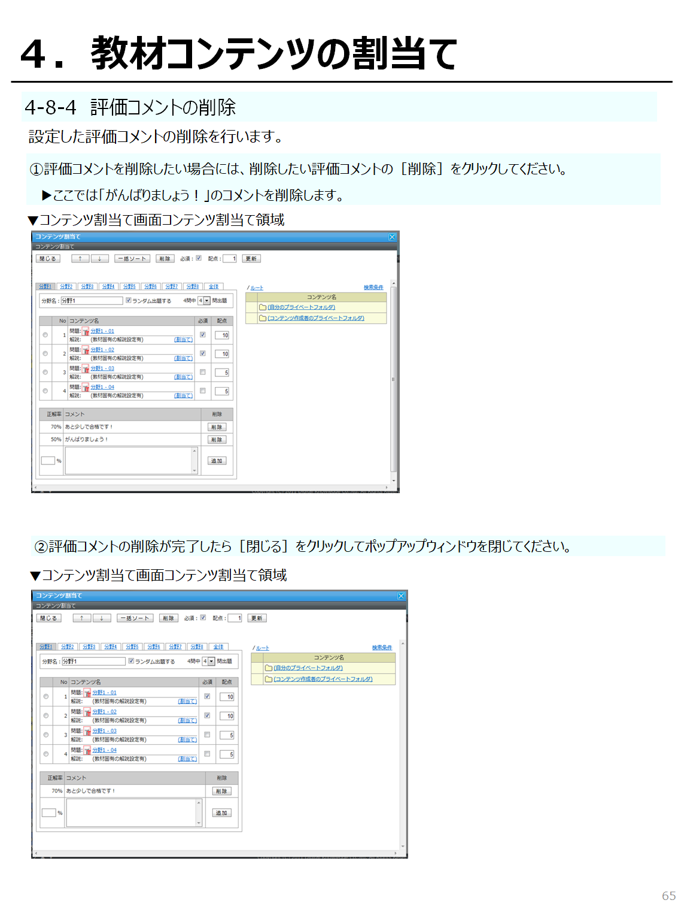Click the コンテンツ作成者のプライベートフォルダ folder icon in lower screenshot

coord(269,679)
